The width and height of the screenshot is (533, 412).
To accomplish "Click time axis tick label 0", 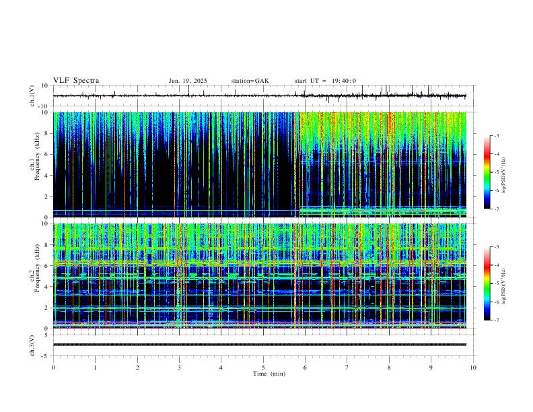I will click(x=53, y=368).
